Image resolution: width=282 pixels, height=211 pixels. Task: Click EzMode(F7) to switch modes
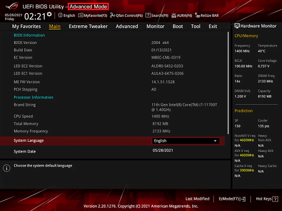232,199
